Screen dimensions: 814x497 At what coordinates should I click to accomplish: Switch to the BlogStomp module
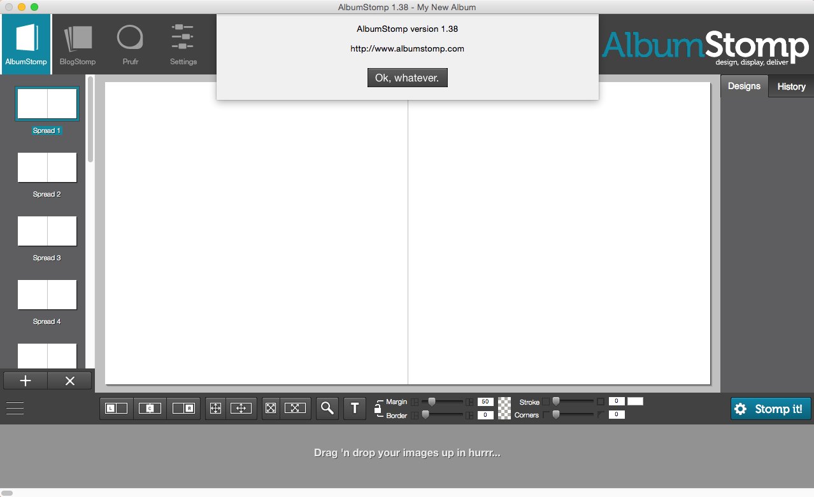point(78,43)
